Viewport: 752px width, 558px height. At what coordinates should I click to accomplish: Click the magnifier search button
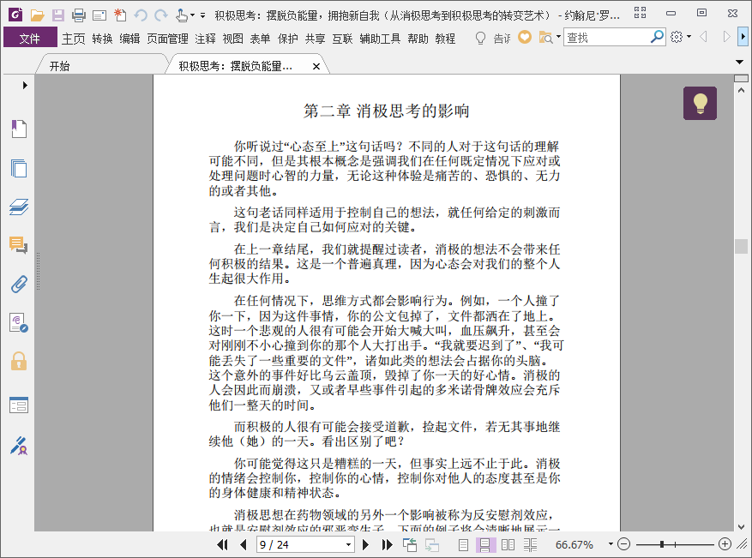point(657,37)
